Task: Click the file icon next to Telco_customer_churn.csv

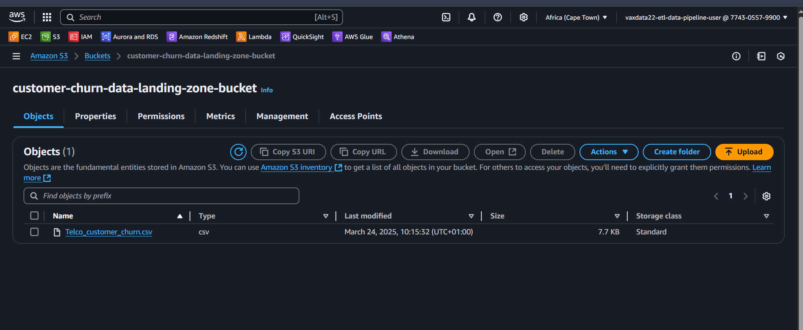Action: [x=57, y=232]
